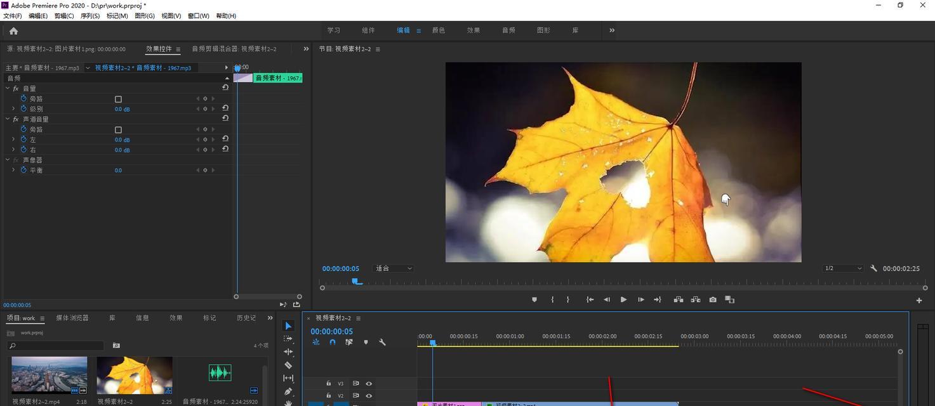Switch to the 音频 workspace
The width and height of the screenshot is (935, 406).
(508, 30)
